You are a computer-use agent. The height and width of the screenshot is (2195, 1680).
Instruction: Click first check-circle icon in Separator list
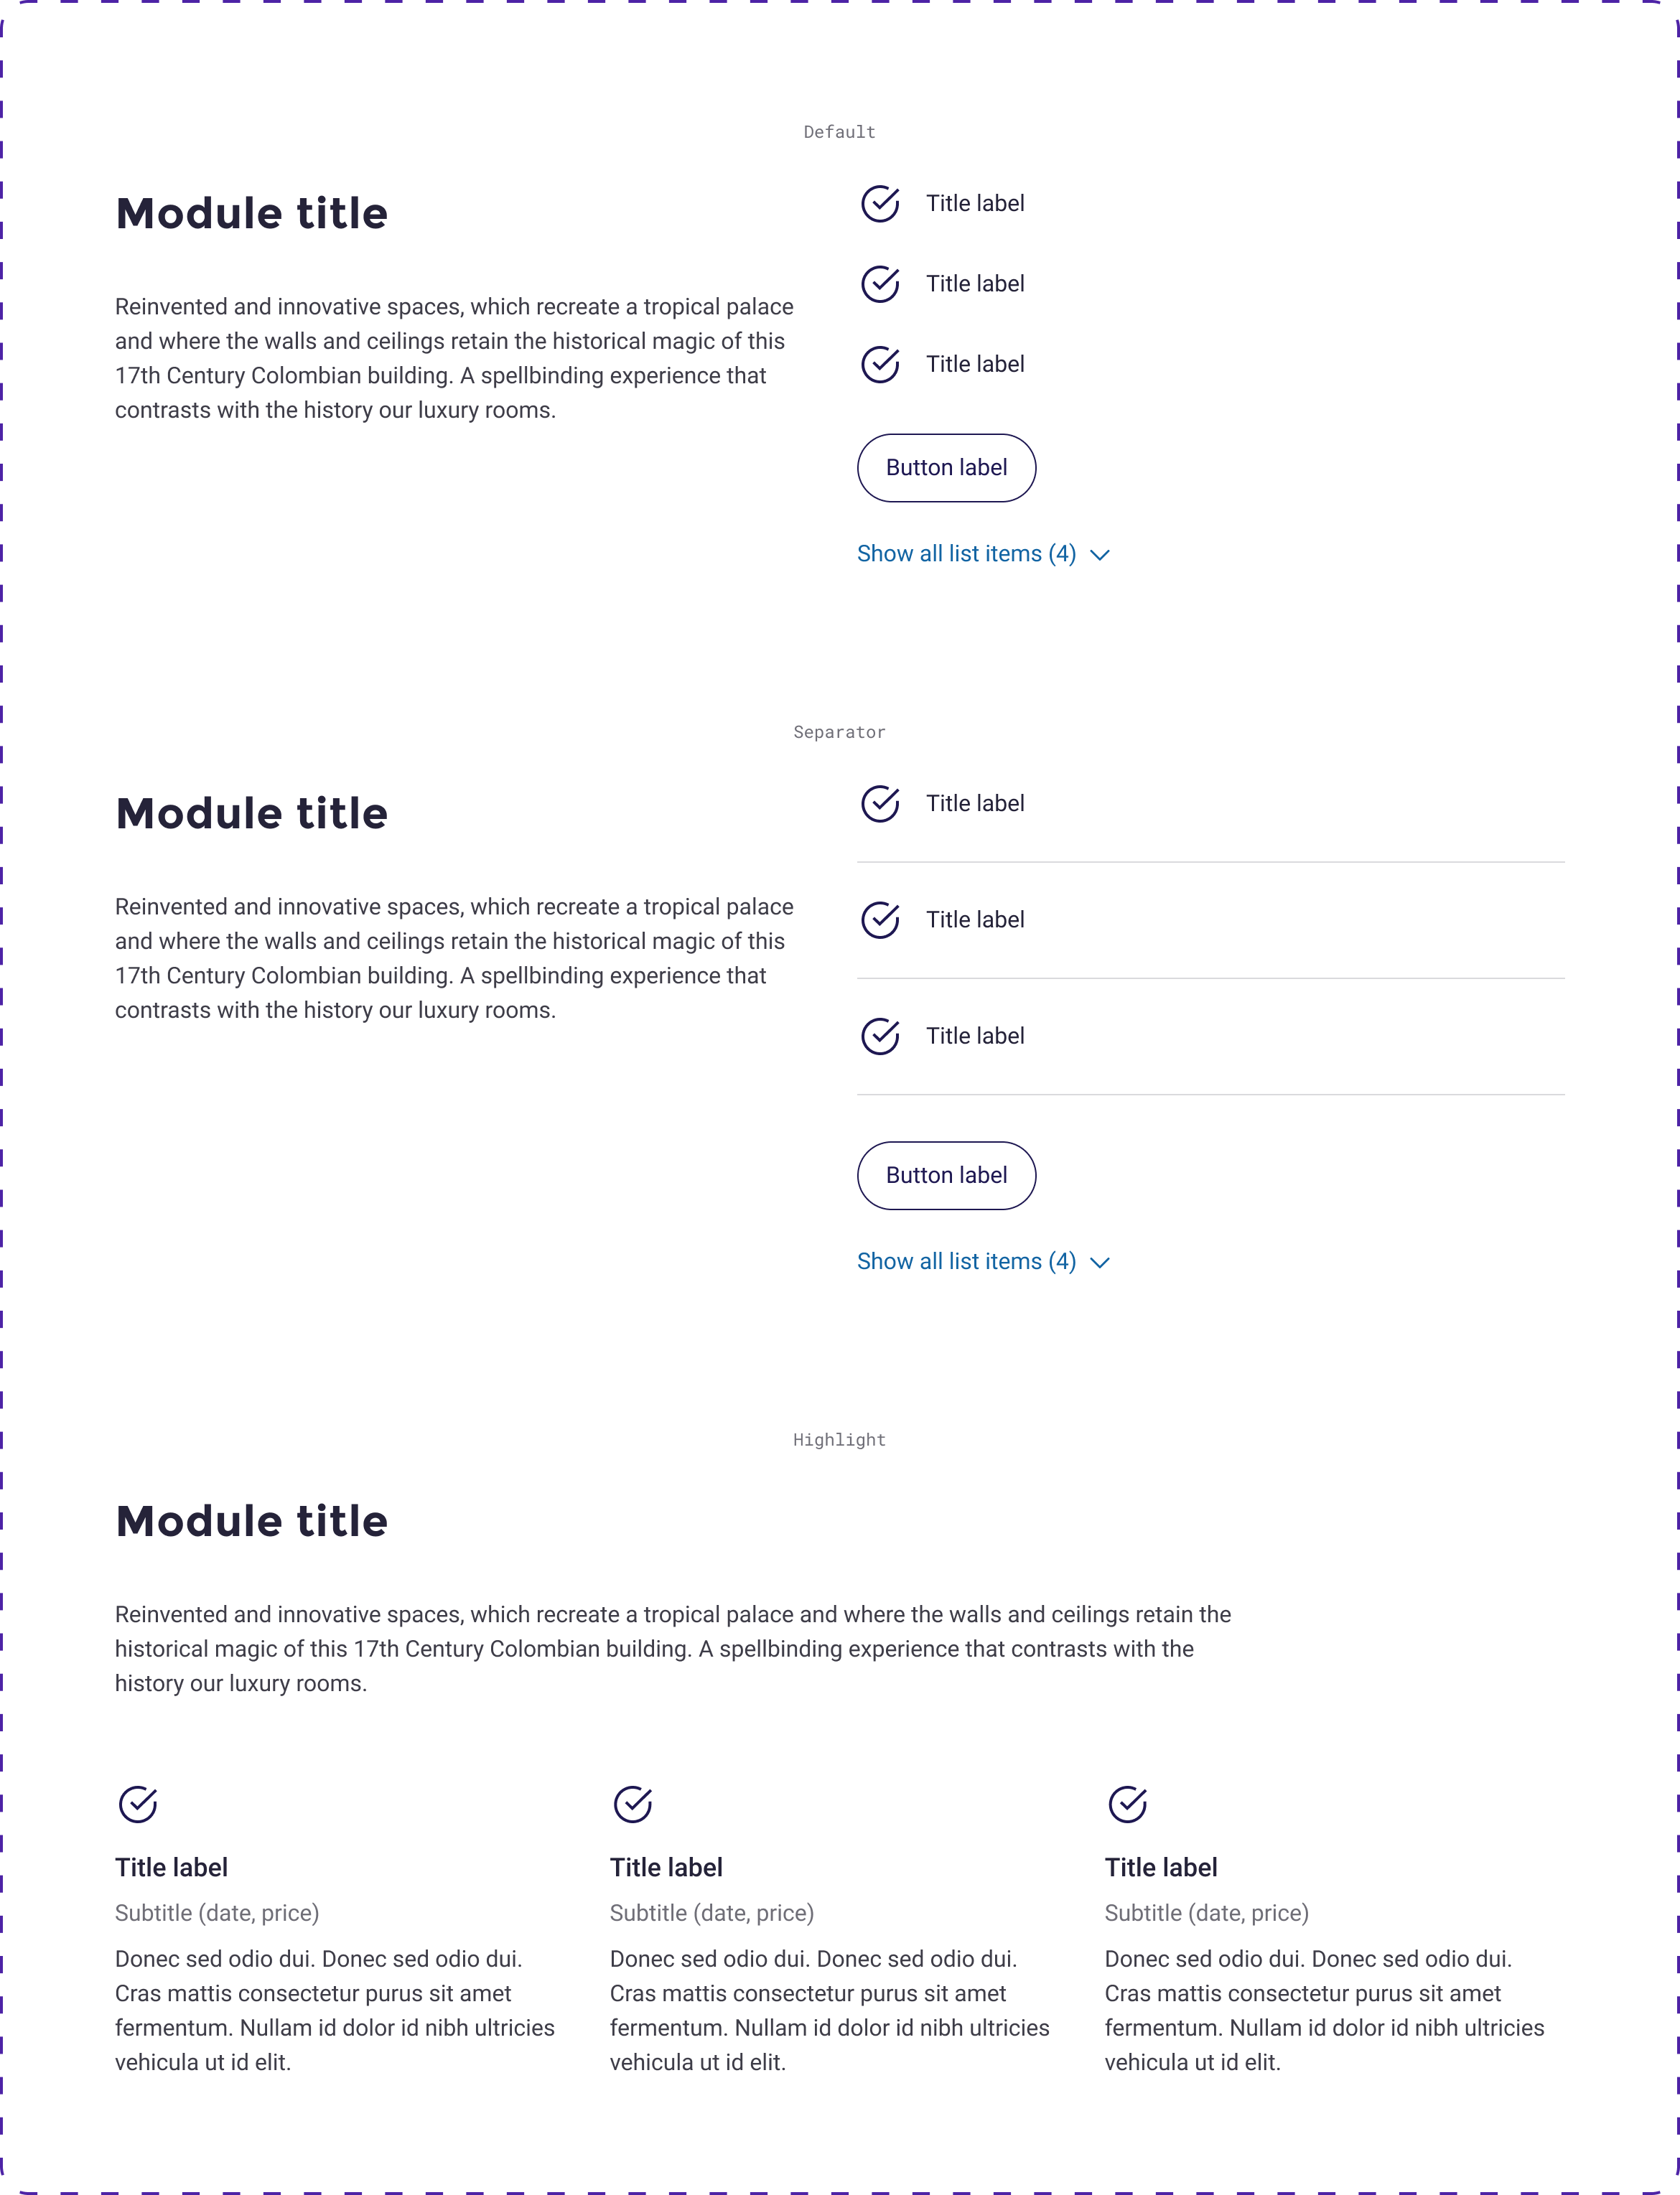tap(880, 804)
